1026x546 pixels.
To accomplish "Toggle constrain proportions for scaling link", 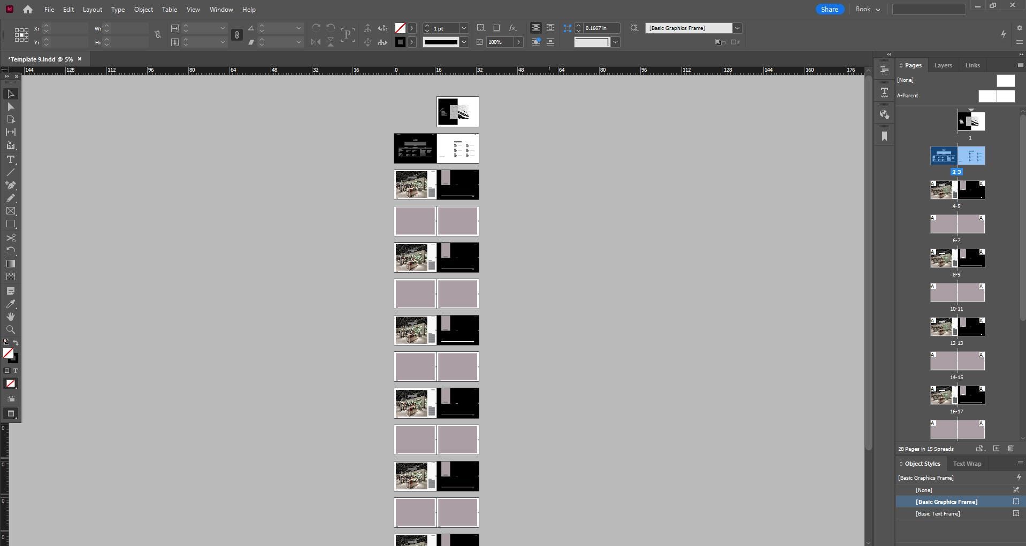I will (236, 35).
